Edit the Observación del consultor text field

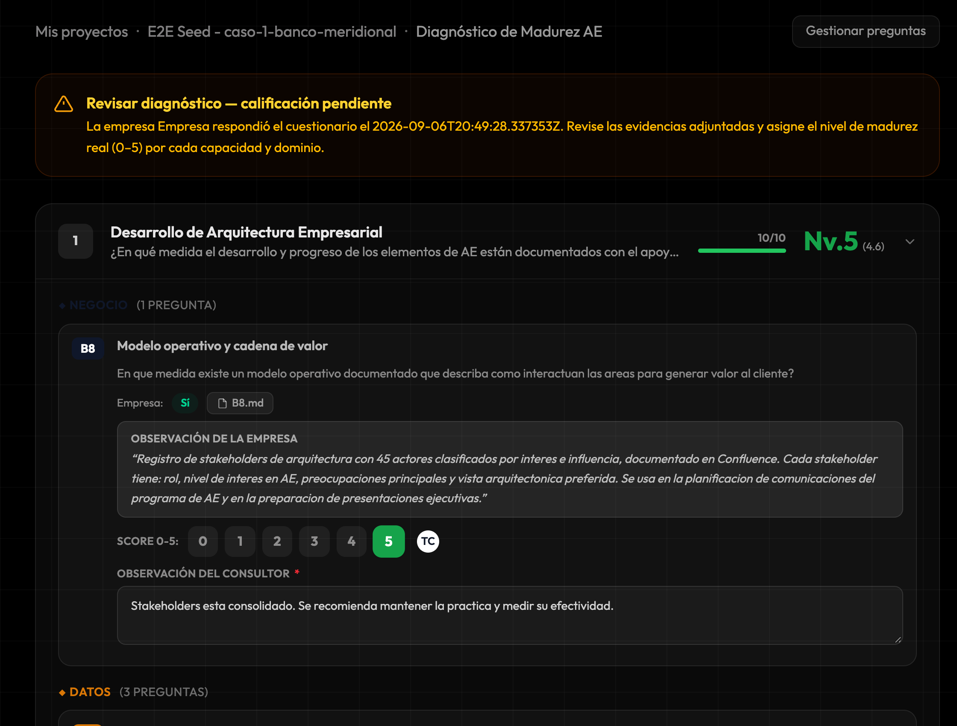[x=510, y=615]
